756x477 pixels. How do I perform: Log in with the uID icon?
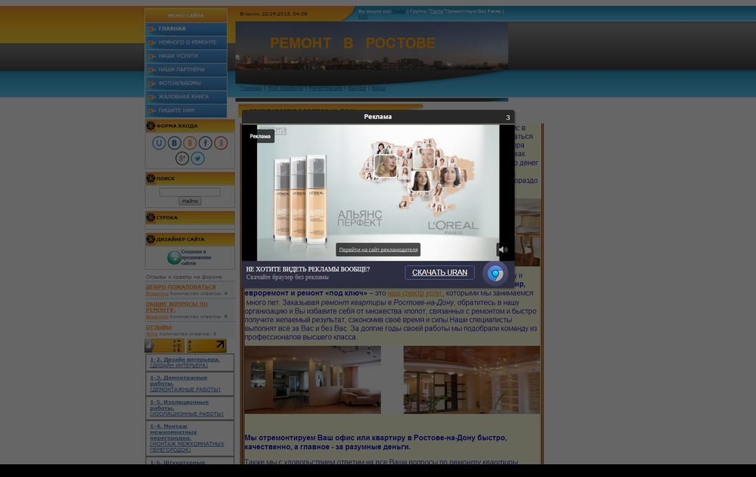[159, 143]
